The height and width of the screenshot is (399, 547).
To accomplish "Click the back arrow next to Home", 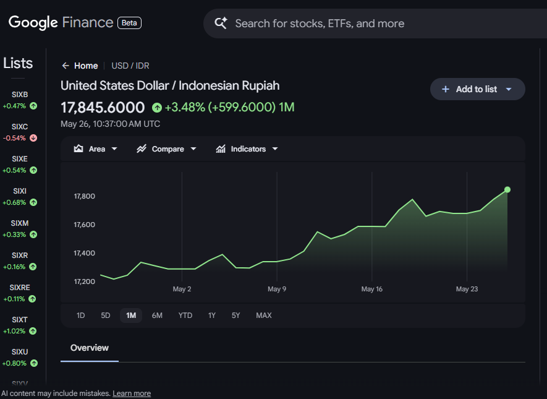I will tap(66, 66).
